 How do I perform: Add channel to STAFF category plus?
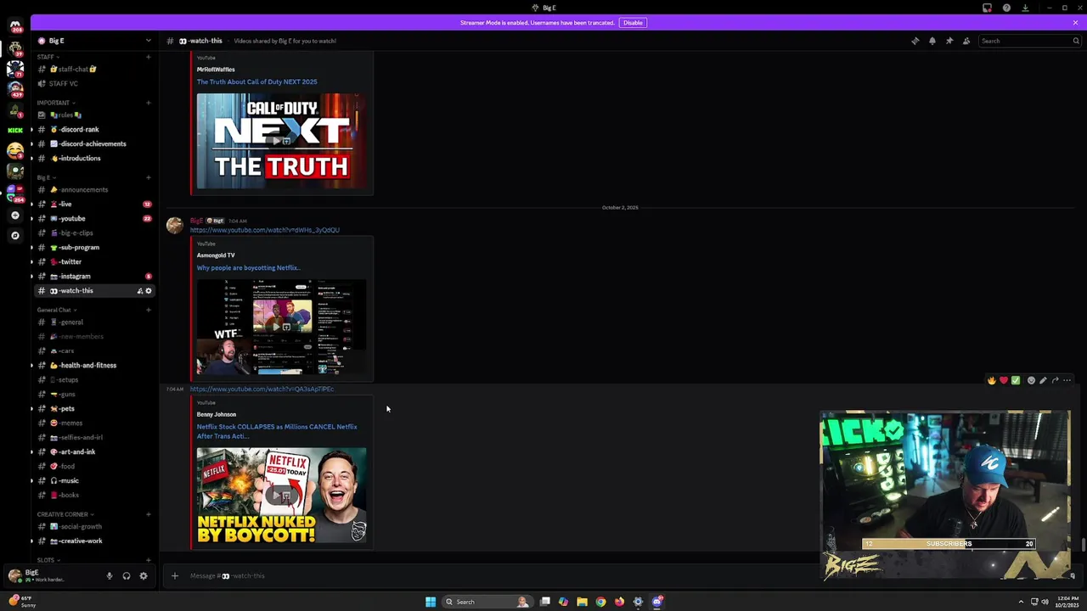[149, 57]
